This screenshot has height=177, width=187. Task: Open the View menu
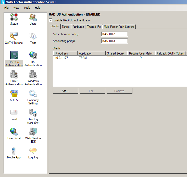click(16, 8)
